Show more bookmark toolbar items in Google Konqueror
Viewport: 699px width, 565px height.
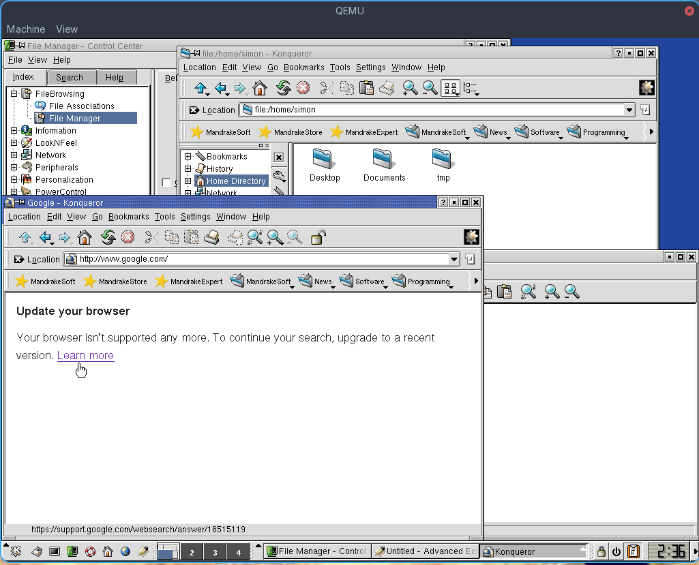[x=475, y=281]
